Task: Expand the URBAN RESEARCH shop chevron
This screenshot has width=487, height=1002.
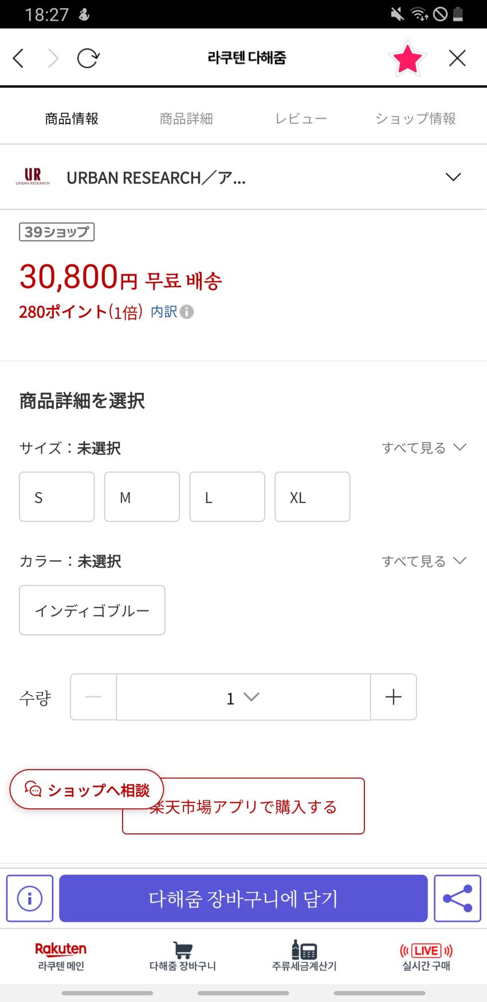Action: (x=453, y=177)
